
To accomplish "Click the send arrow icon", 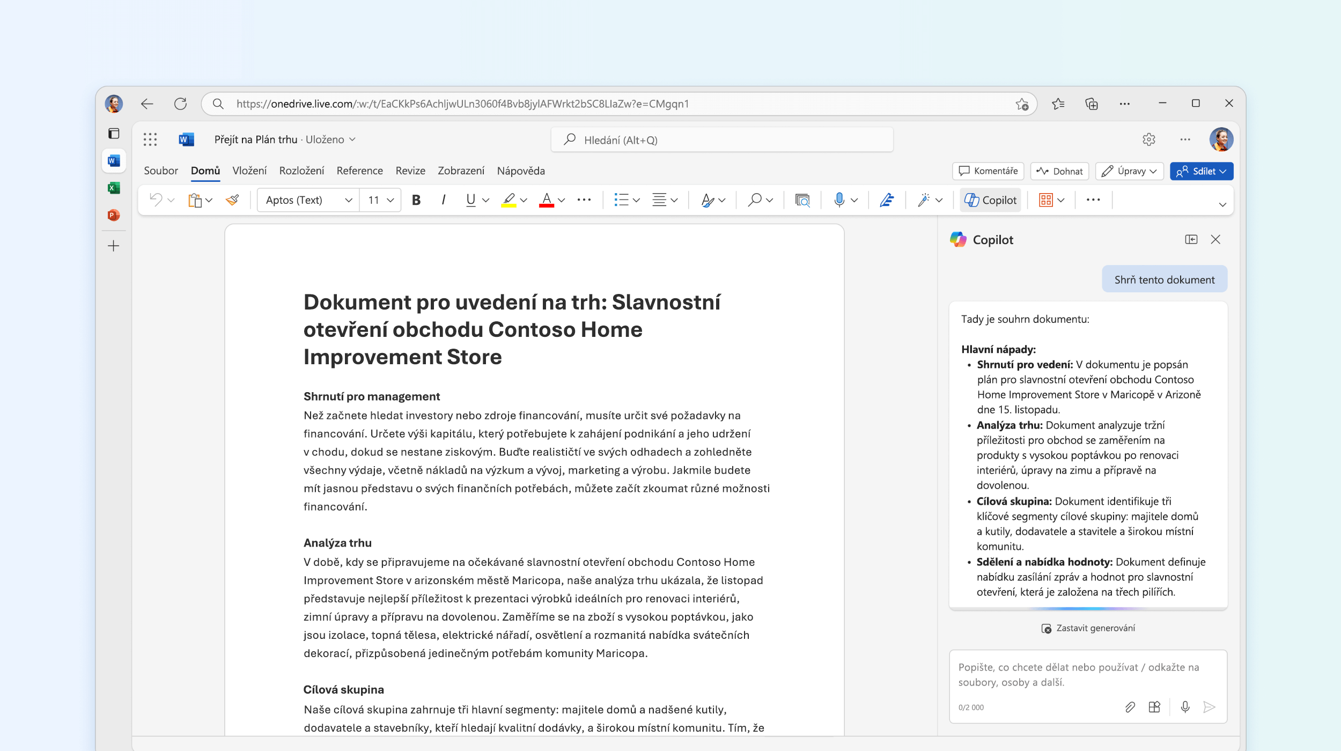I will [1209, 707].
